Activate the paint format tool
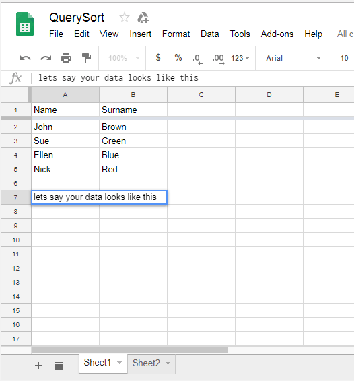The image size is (354, 381). coord(86,58)
